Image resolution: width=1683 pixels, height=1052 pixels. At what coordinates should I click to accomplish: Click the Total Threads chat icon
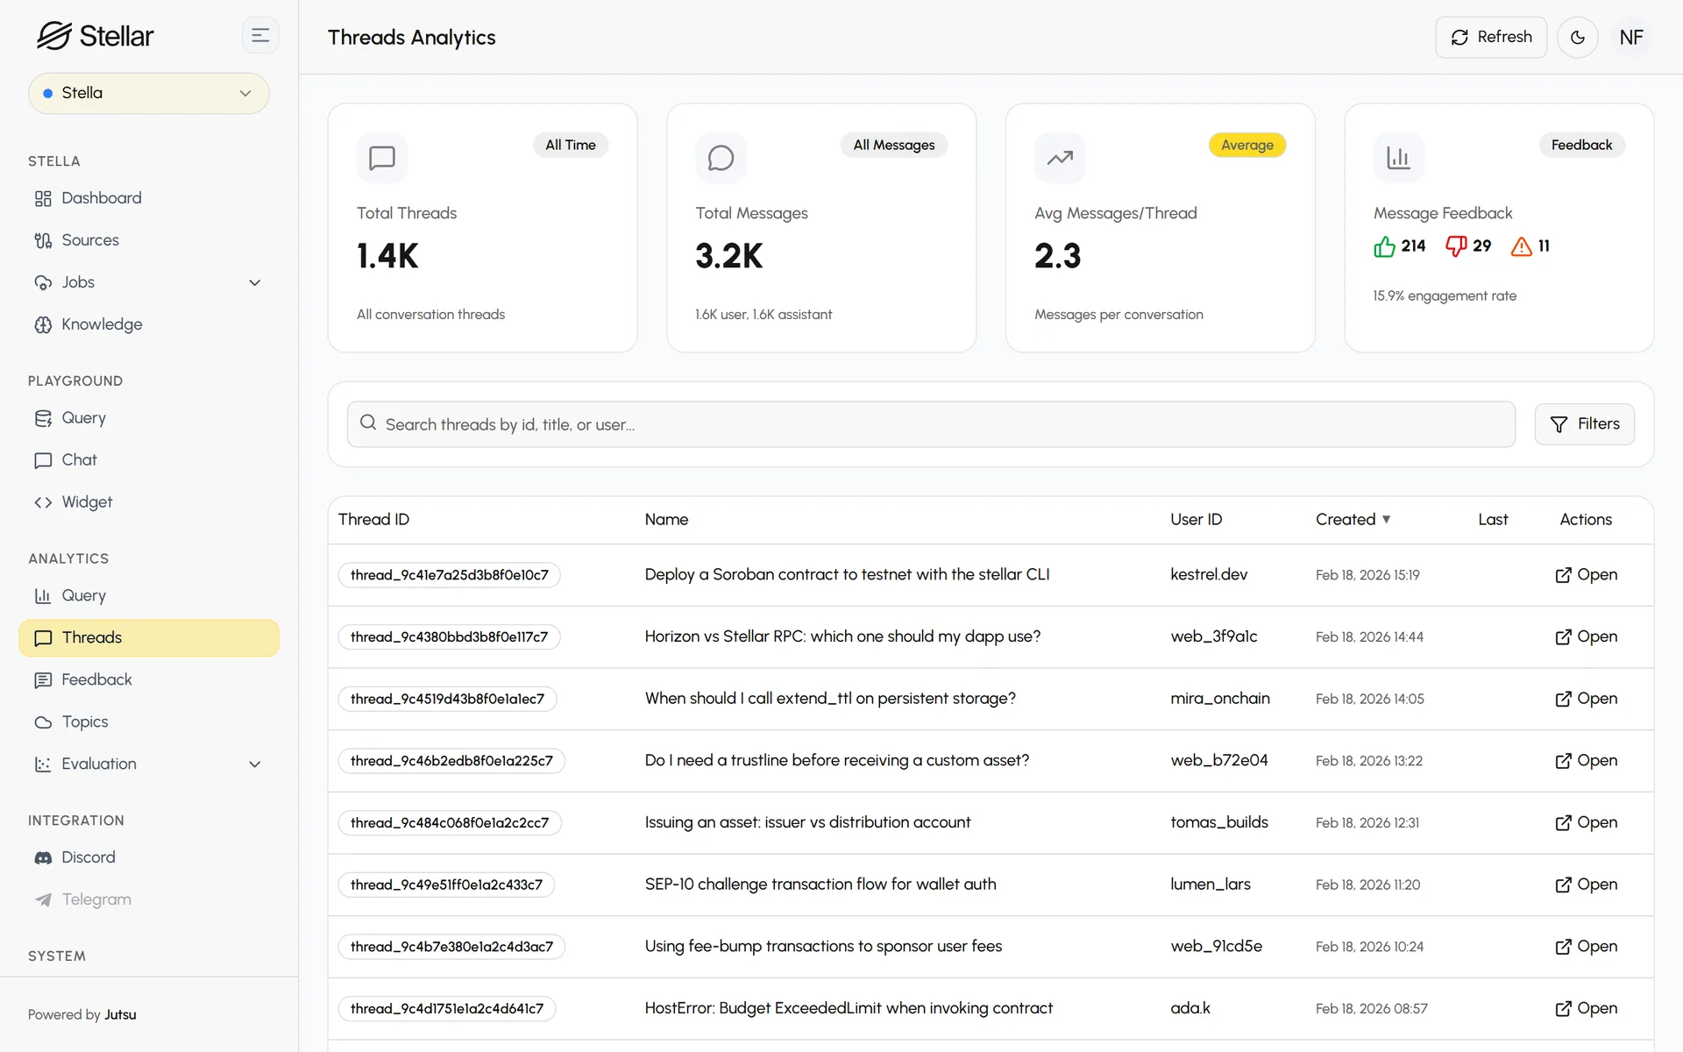382,158
